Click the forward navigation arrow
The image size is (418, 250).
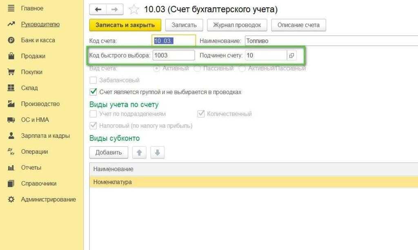click(x=115, y=9)
